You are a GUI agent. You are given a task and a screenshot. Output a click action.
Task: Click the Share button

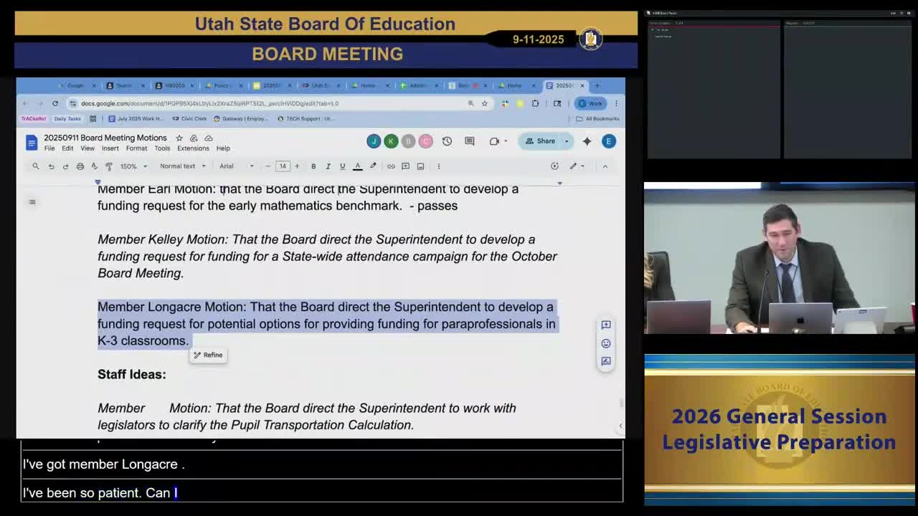pyautogui.click(x=541, y=141)
